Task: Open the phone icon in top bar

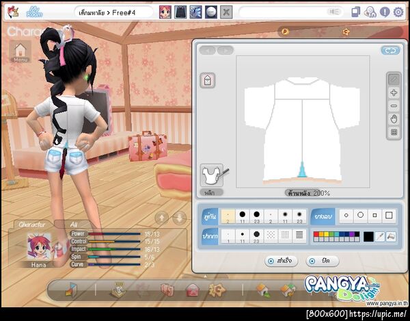Action: click(355, 12)
